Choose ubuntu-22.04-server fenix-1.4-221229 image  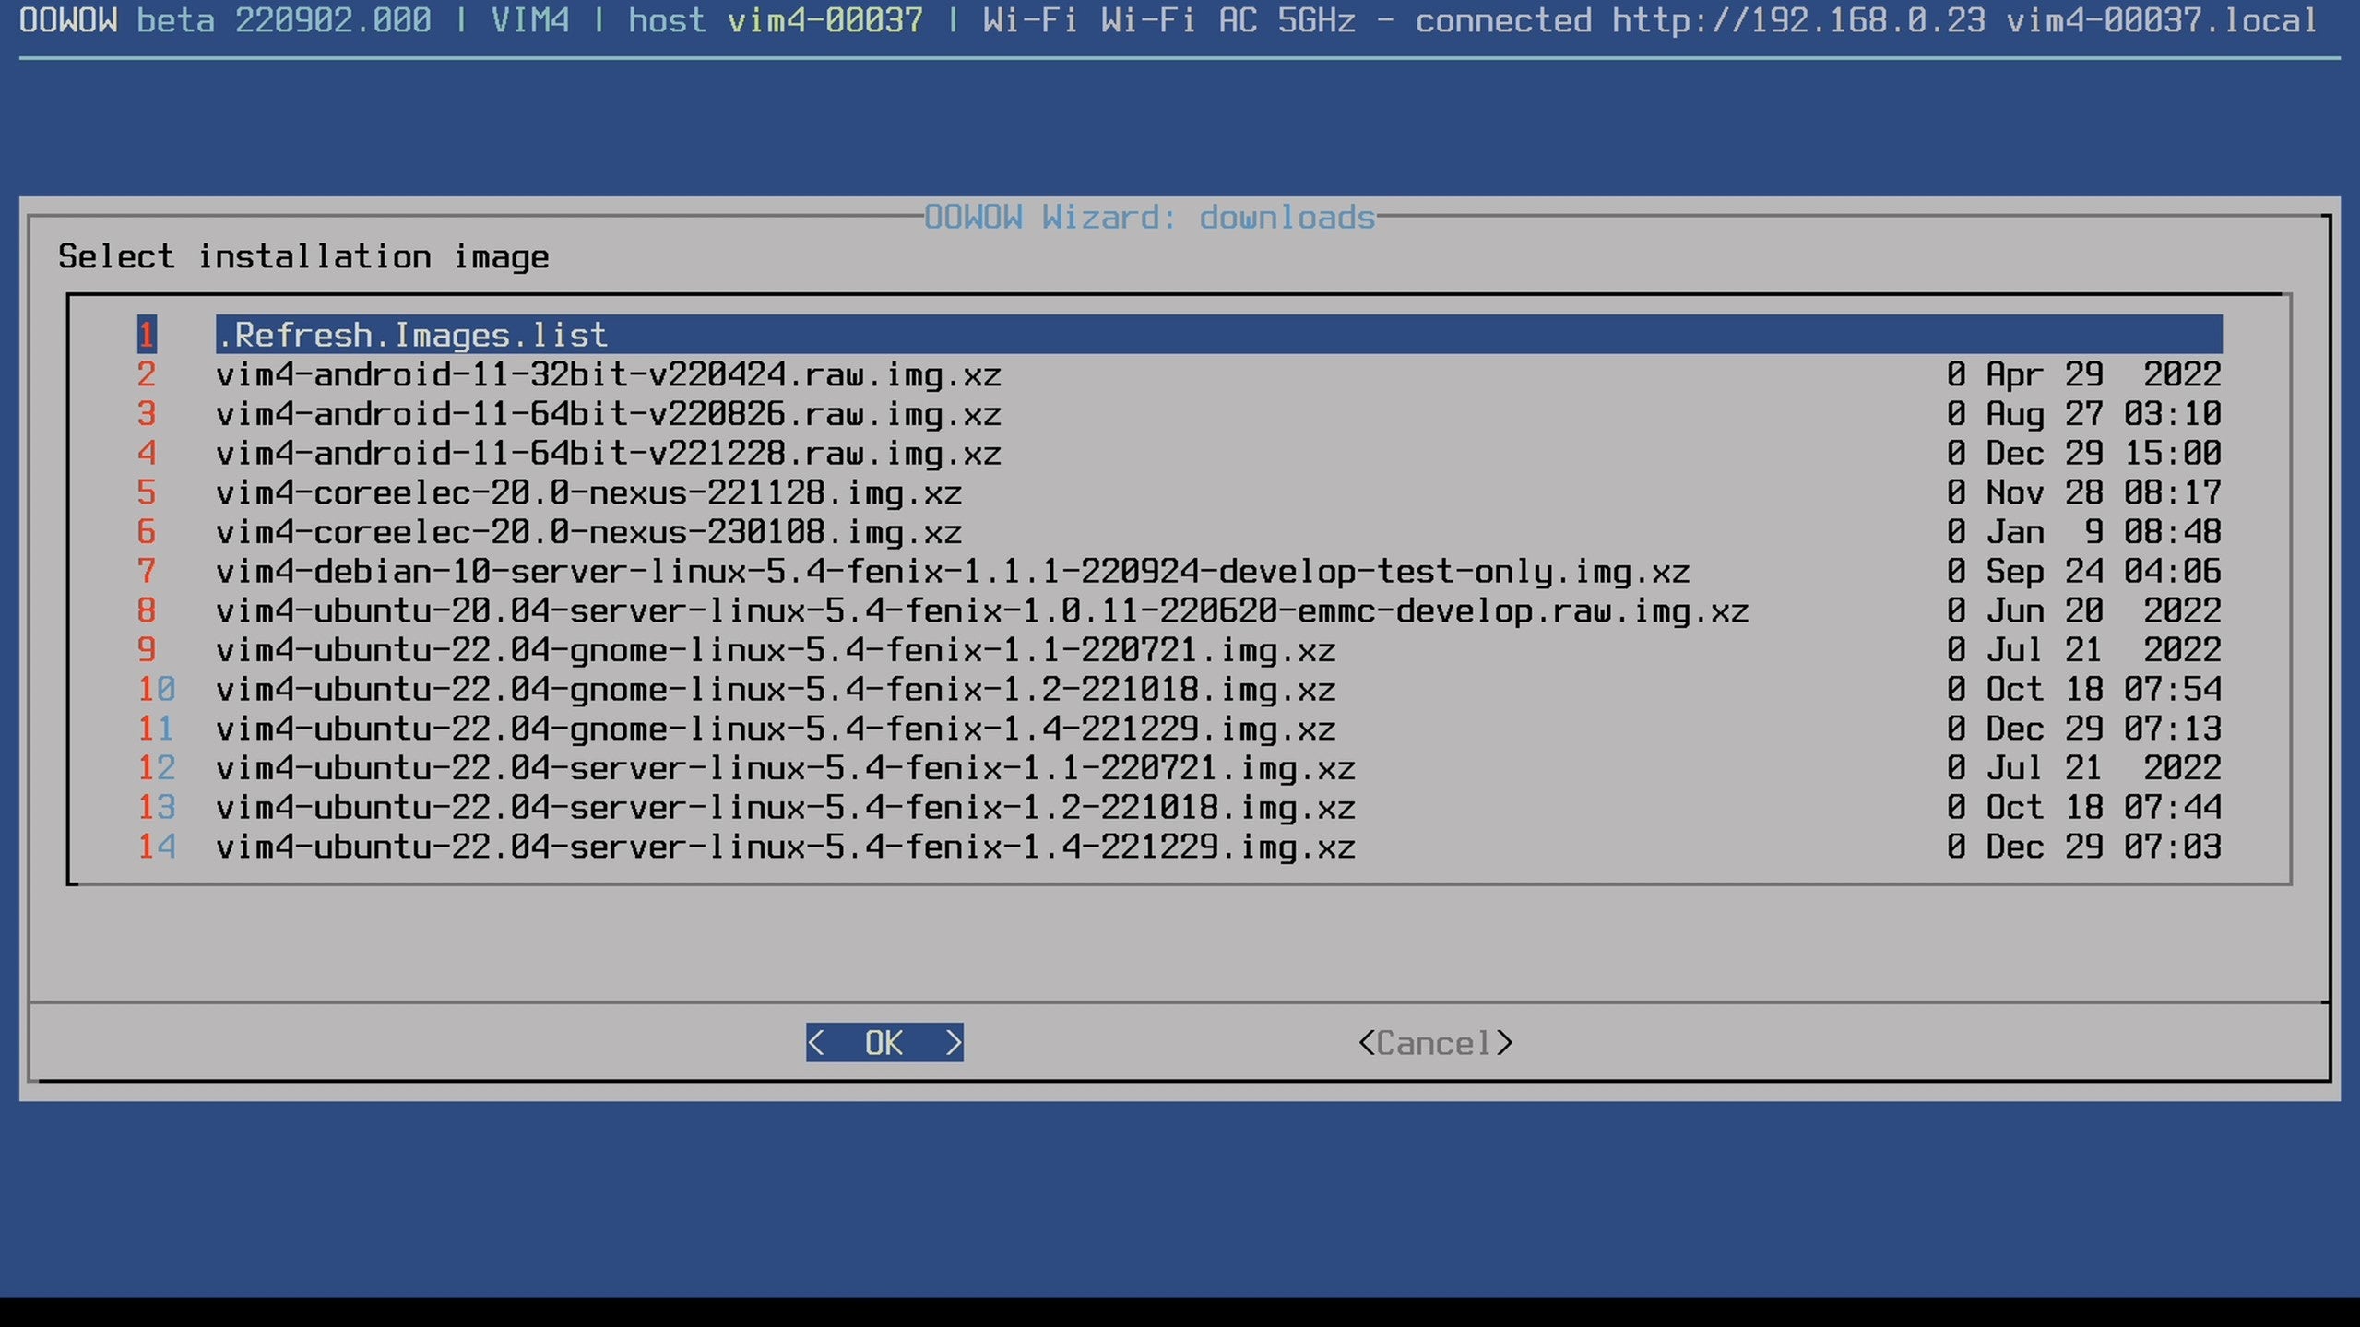coord(786,847)
